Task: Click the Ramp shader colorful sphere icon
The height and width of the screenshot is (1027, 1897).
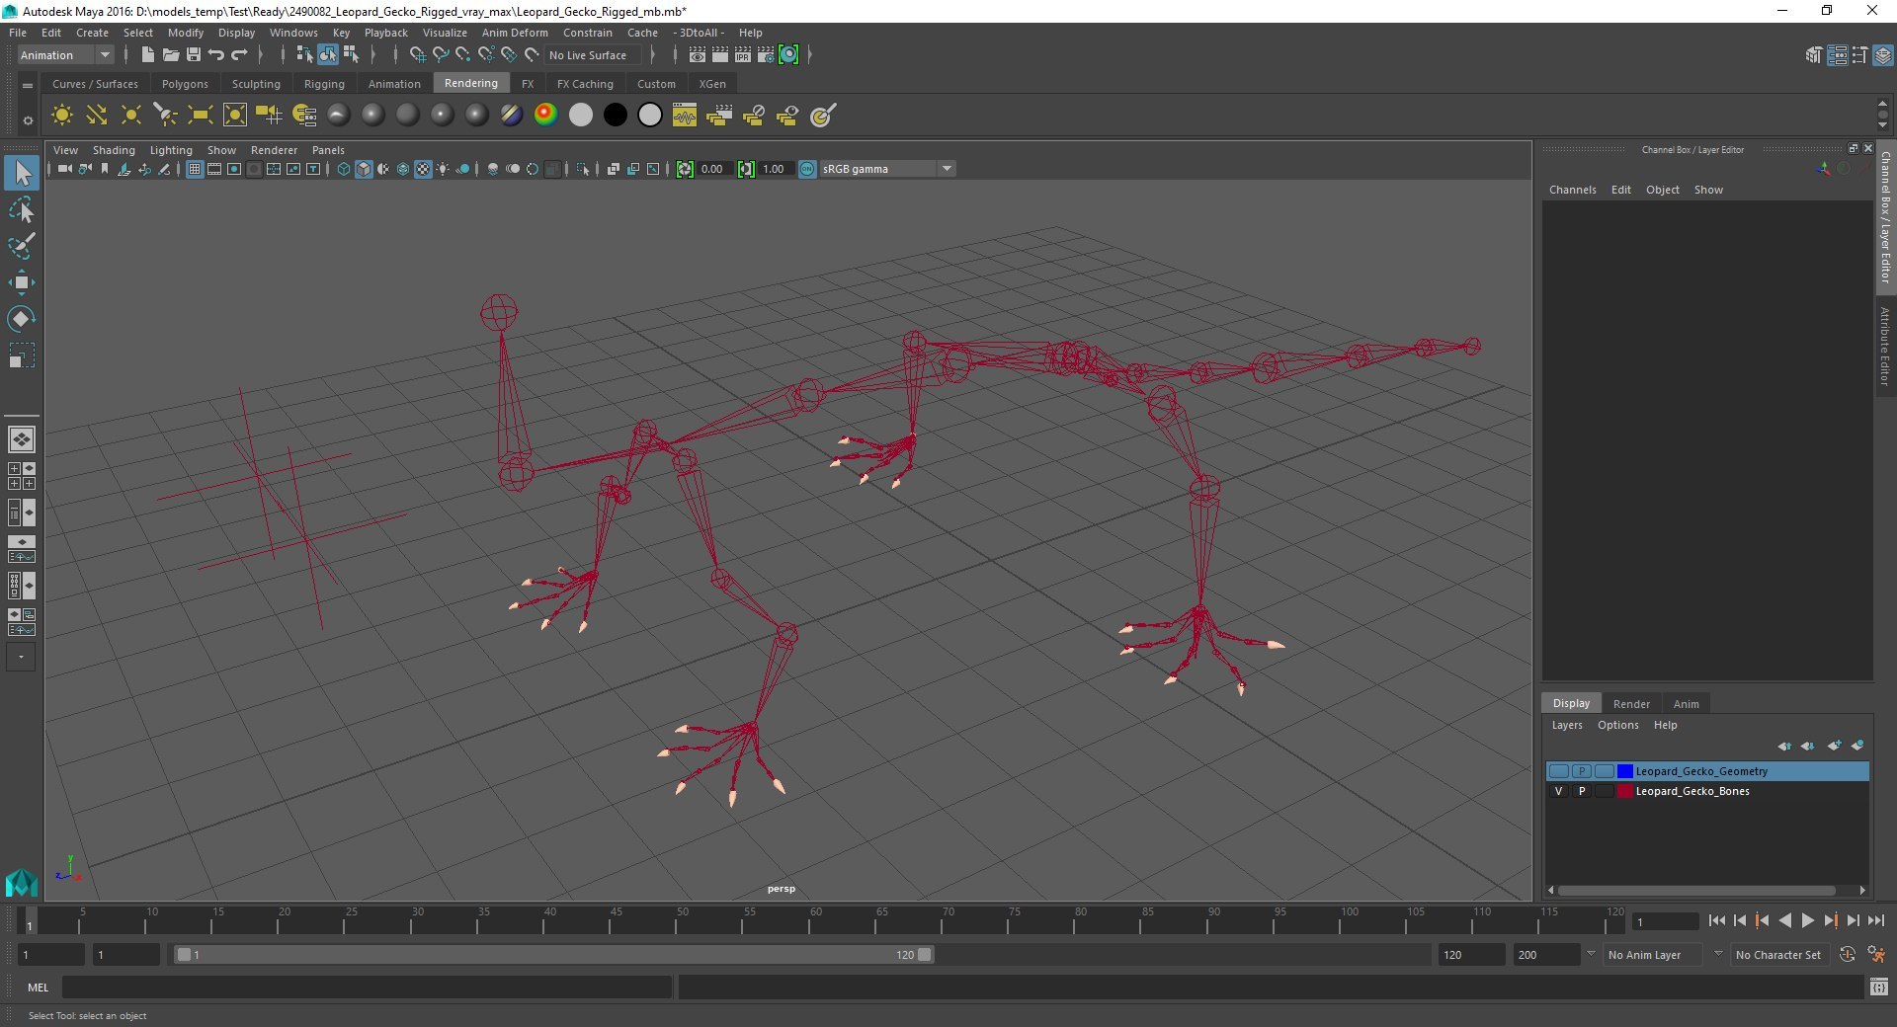Action: [545, 116]
